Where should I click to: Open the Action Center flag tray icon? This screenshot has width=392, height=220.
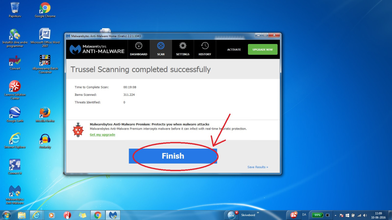coord(341,215)
